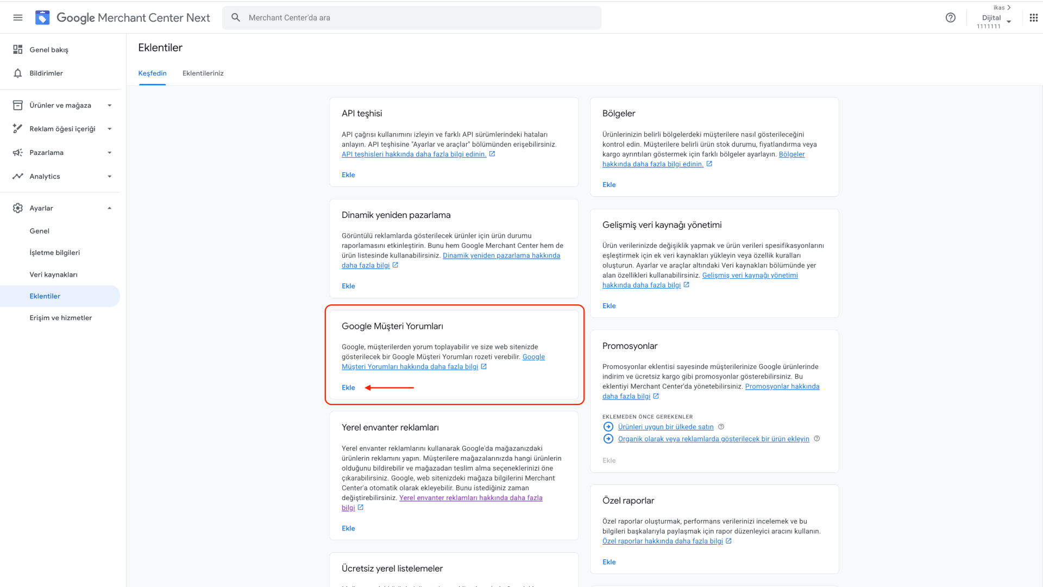Open Organik olarak veya reklamlarda gösterilecek ürün link
The width and height of the screenshot is (1043, 587).
[714, 439]
